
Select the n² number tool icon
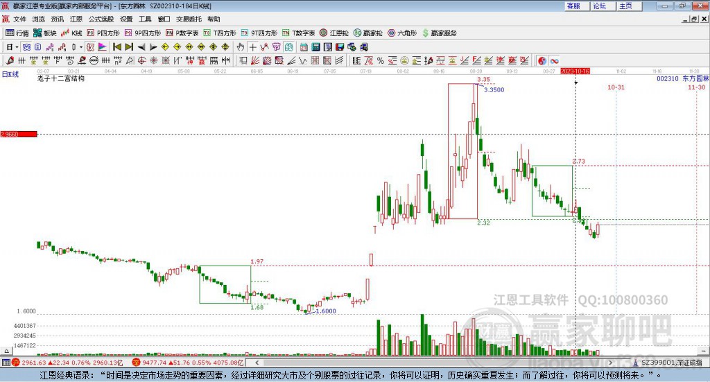point(118,60)
